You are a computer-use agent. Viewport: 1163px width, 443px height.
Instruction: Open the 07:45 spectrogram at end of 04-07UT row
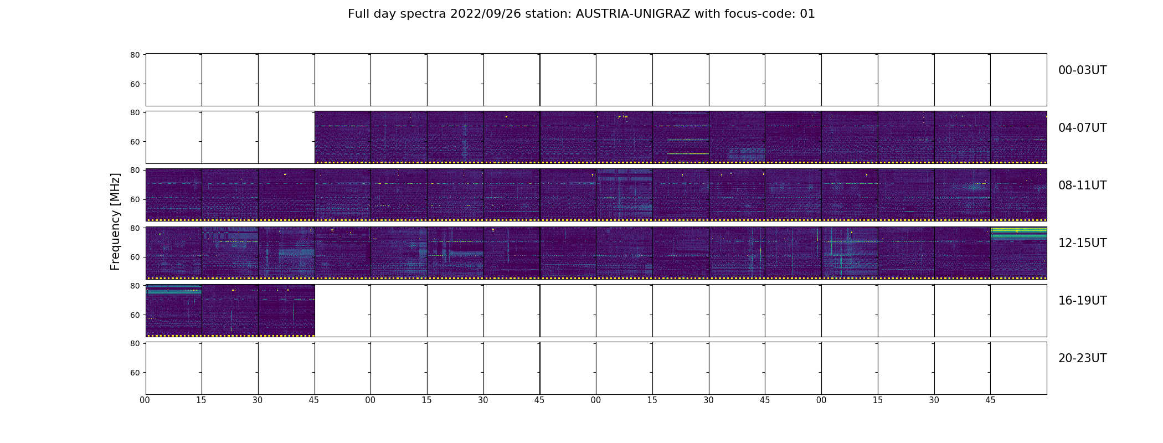[1018, 137]
